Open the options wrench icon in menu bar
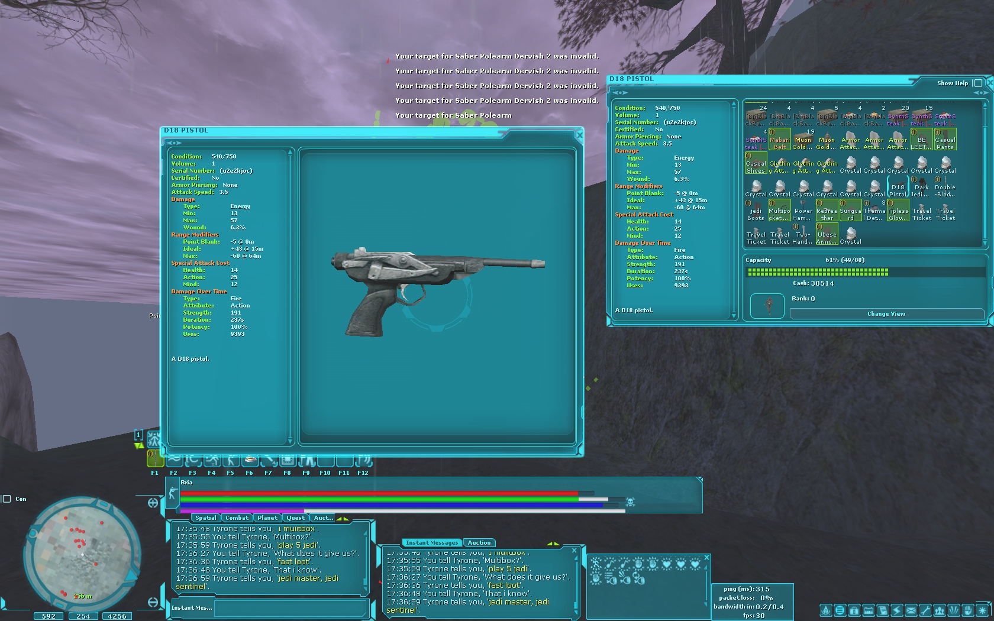This screenshot has width=994, height=621. tap(925, 610)
